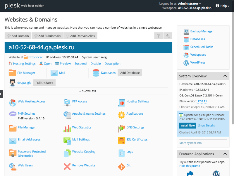Collapse the SHOW LESS section
234x176 pixels.
pos(87,91)
